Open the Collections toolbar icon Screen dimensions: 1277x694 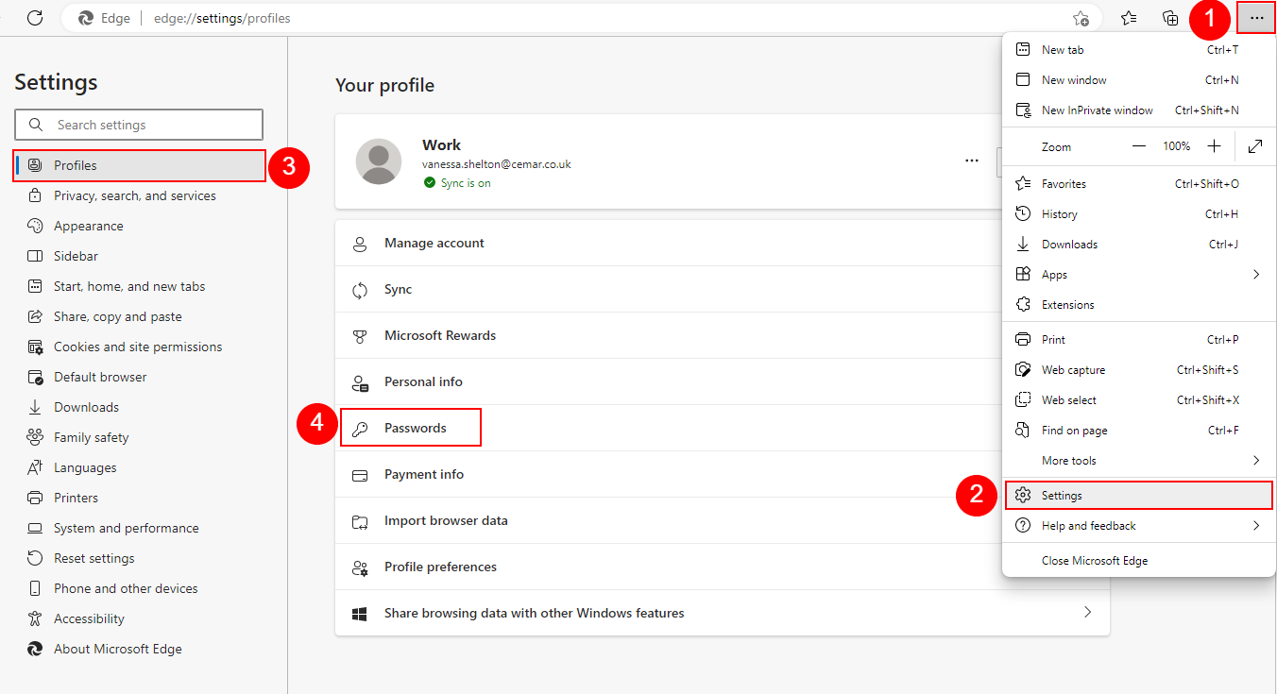point(1170,18)
